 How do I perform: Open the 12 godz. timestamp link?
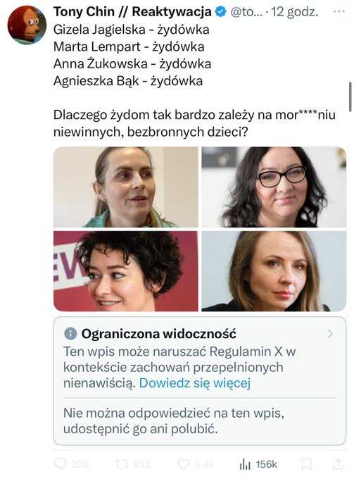click(295, 12)
